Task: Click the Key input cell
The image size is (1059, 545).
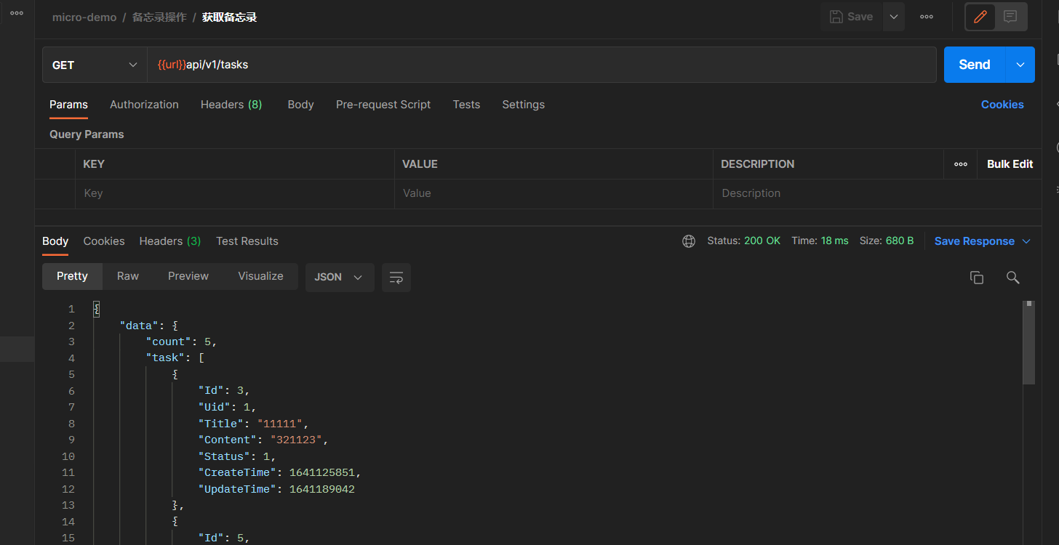Action: coord(235,193)
